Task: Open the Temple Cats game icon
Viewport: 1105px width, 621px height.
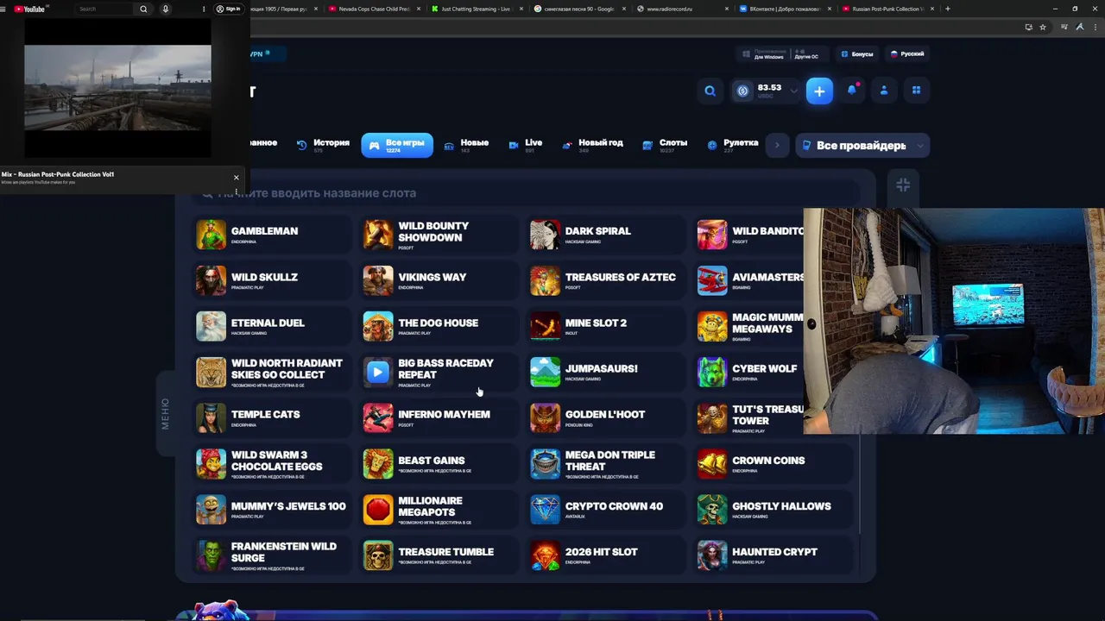Action: click(211, 417)
